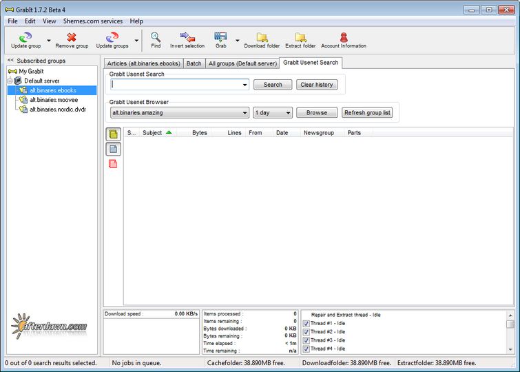Click 'No jobs in queue.' status text

(x=136, y=363)
